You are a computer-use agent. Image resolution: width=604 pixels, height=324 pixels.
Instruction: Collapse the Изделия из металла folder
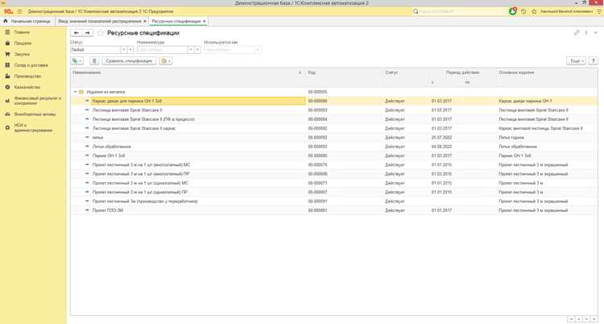(76, 92)
